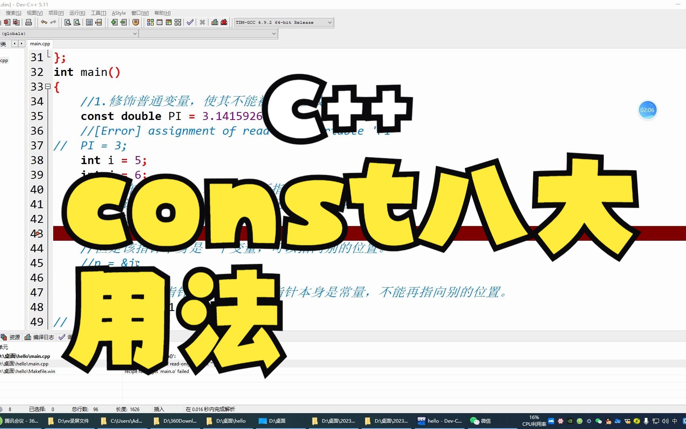Click the recipe 'main.o' failed message
Viewport: 686px width, 429px height.
click(157, 371)
